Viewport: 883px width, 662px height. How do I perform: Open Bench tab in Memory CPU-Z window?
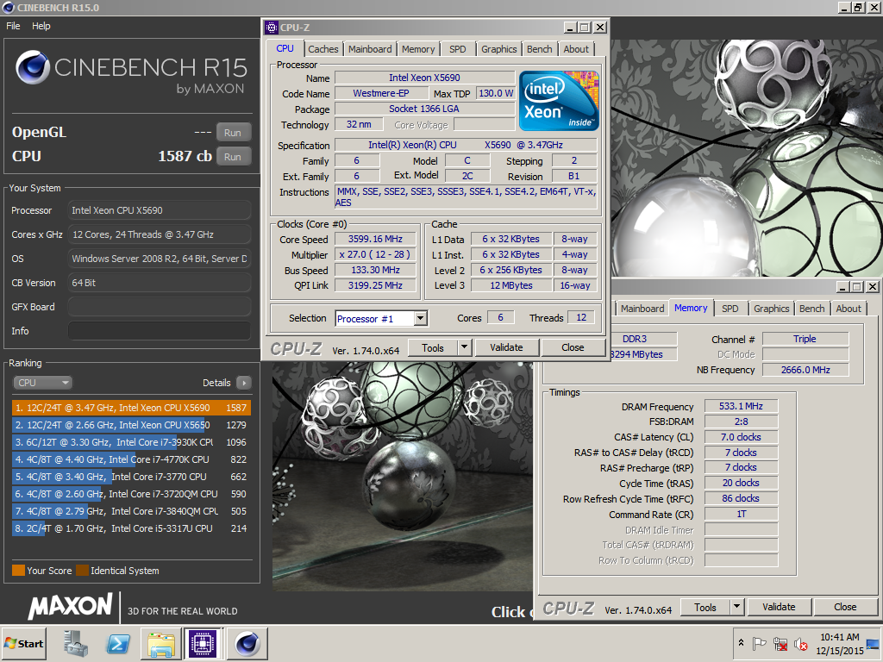(x=812, y=309)
